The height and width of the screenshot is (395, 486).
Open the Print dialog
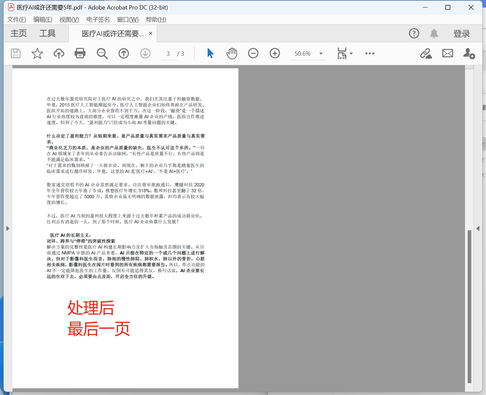click(80, 53)
